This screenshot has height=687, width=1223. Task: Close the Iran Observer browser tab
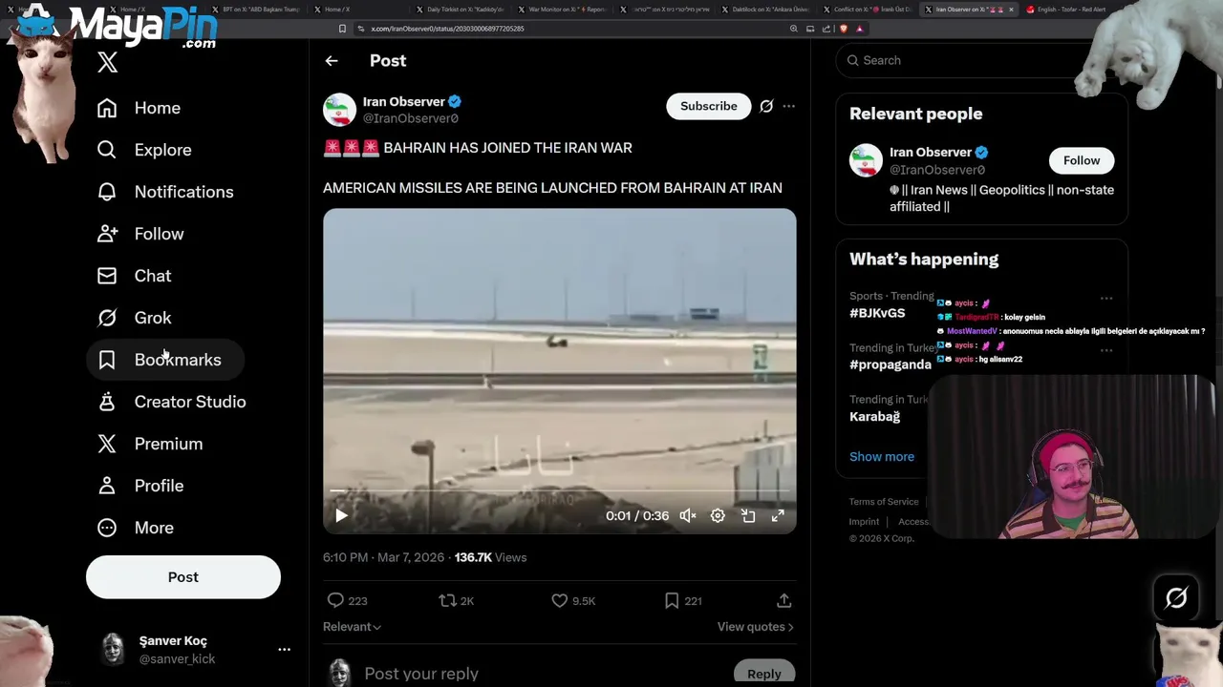tap(1011, 10)
